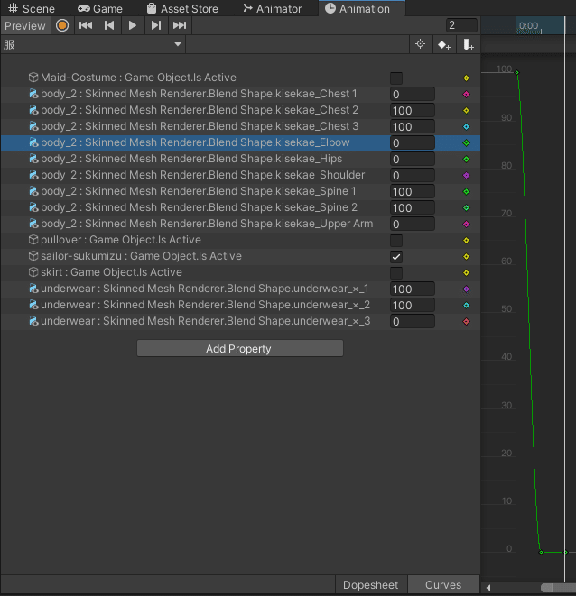Select the Maid-Costume Is Active property row
Viewport: 576px width, 596px height.
click(240, 78)
